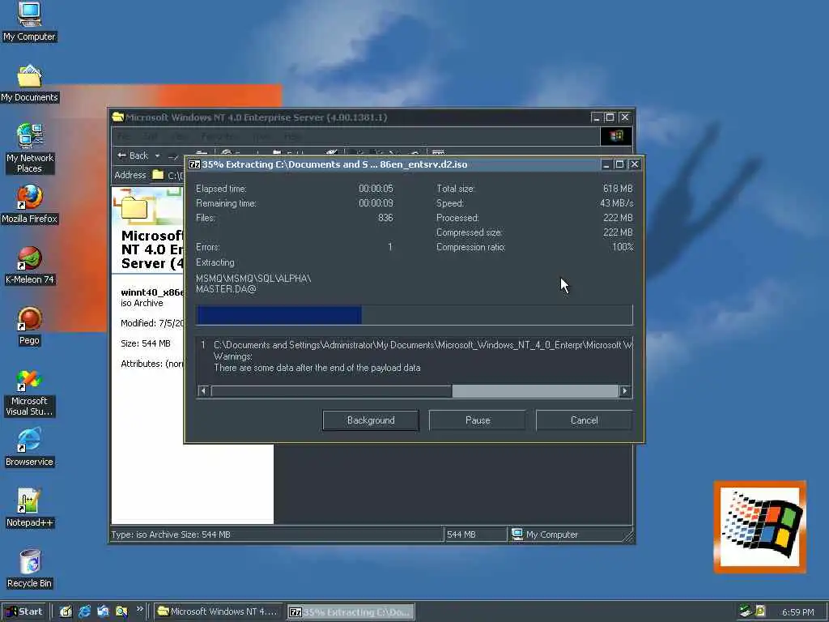The image size is (829, 622).
Task: Minimize the Explorer window
Action: [x=597, y=117]
